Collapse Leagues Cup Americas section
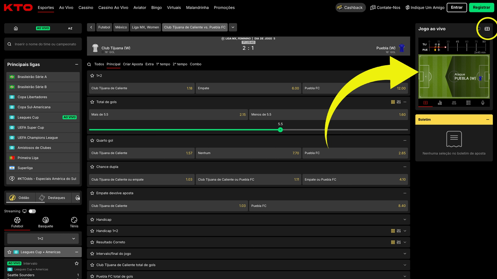 click(x=77, y=252)
